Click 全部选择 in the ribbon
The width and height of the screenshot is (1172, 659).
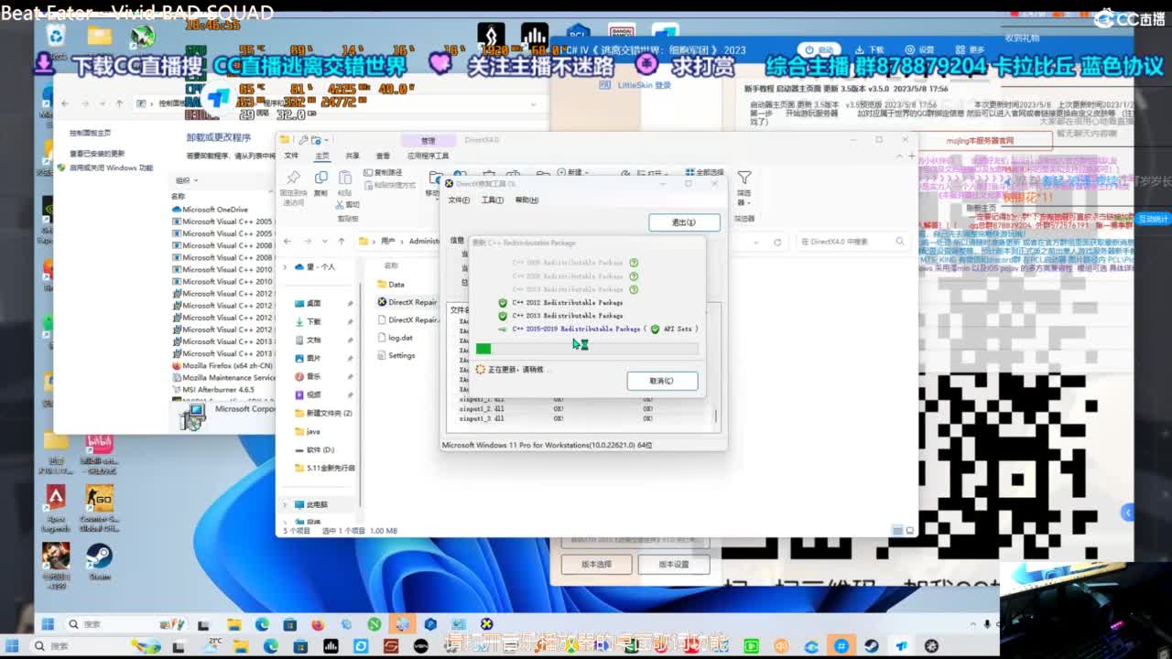(x=704, y=172)
